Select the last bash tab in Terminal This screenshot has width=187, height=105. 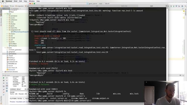151,6
